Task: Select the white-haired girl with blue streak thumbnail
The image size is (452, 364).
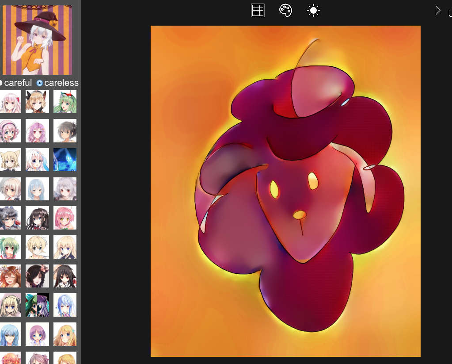Action: point(37,160)
